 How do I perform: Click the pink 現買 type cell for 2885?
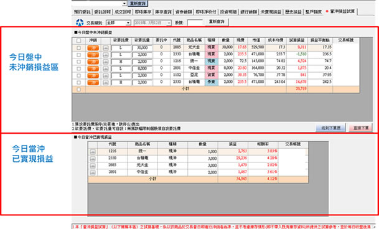[211, 47]
